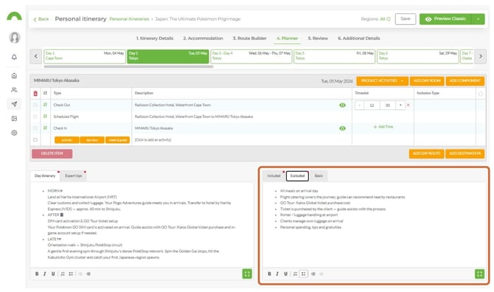The image size is (494, 292).
Task: Decrease time with minus stepper
Action: (x=360, y=105)
